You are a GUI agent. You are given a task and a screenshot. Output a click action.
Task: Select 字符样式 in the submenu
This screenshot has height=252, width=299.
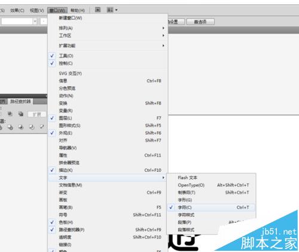coord(211,215)
